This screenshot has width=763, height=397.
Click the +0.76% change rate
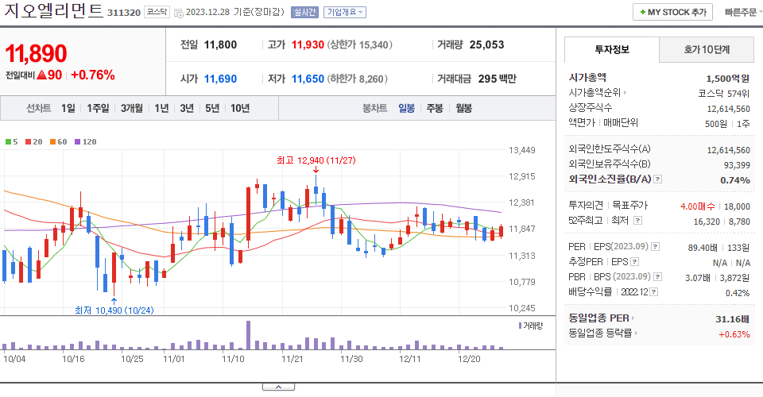point(93,75)
